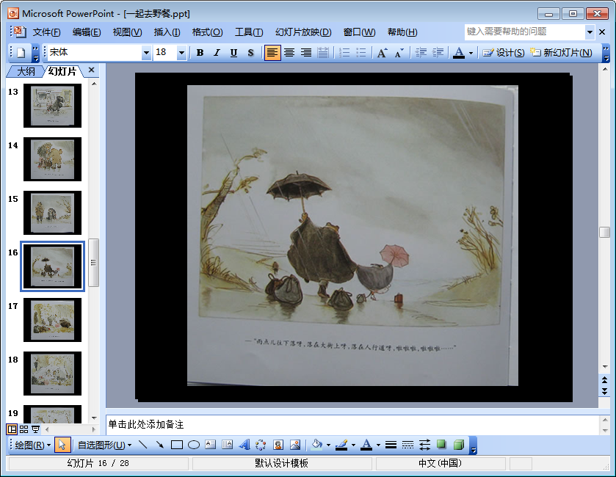This screenshot has width=616, height=477.
Task: Open font color dropdown arrow in formatting toolbar
Action: click(471, 53)
